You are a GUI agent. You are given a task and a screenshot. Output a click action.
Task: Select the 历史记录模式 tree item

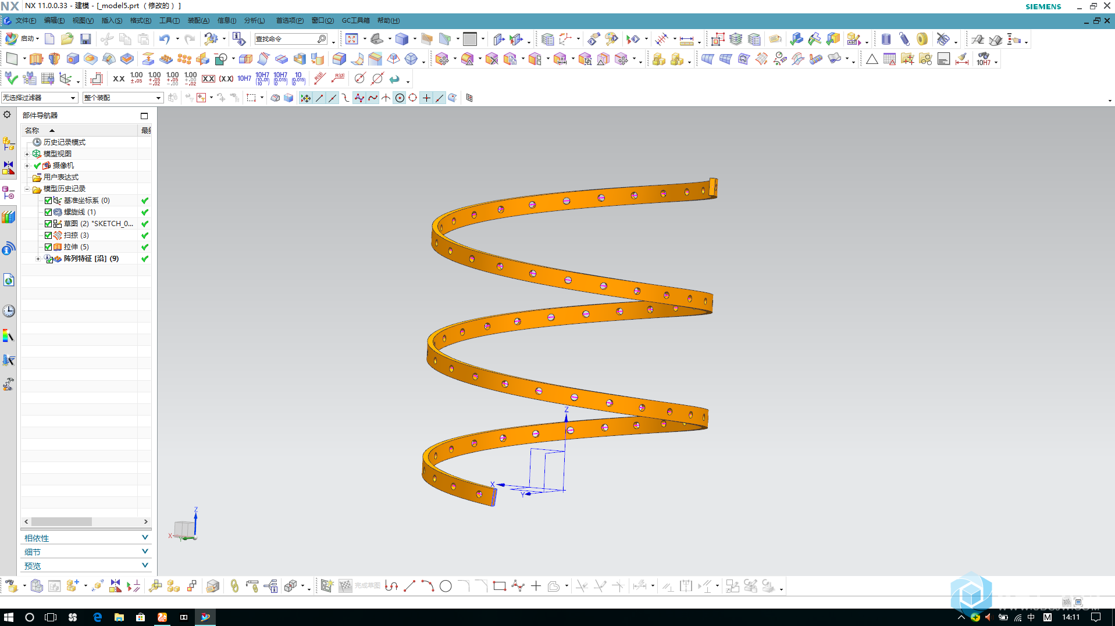(x=64, y=142)
